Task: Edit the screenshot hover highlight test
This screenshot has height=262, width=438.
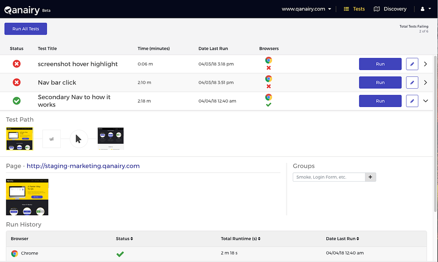Action: point(412,64)
